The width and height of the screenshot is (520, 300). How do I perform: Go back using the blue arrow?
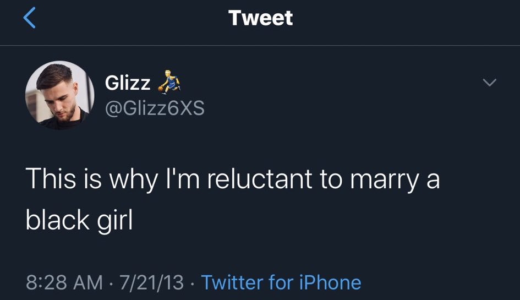30,18
